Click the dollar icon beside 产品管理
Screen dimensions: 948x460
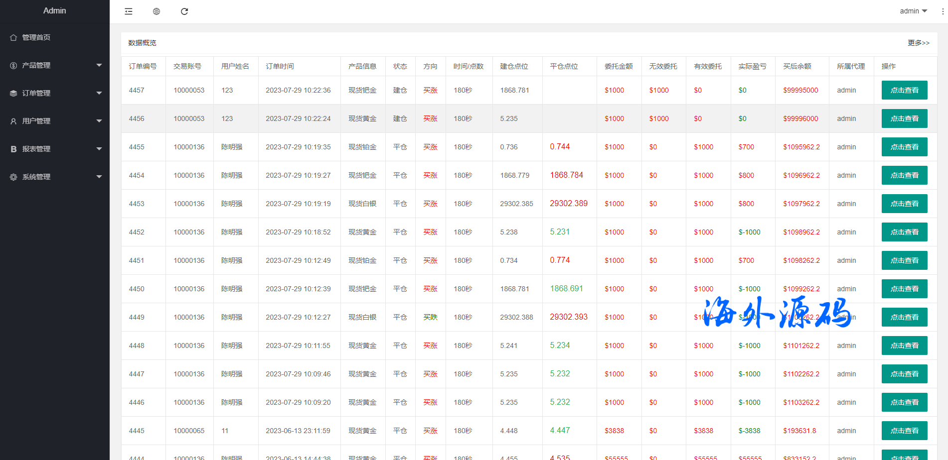[x=13, y=65]
